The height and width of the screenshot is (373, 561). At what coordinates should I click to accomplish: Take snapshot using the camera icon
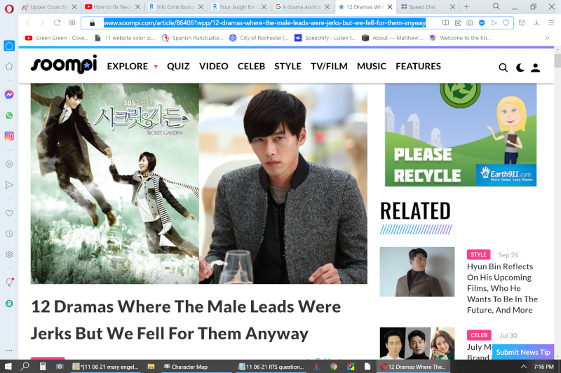[469, 23]
